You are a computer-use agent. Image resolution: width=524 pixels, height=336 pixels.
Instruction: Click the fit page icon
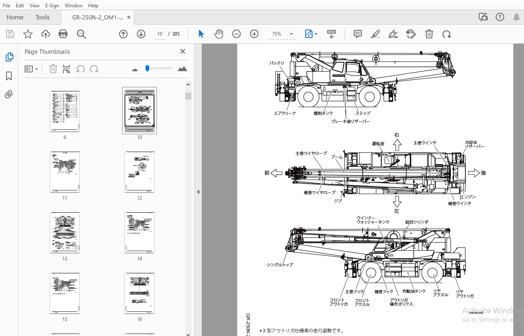308,34
